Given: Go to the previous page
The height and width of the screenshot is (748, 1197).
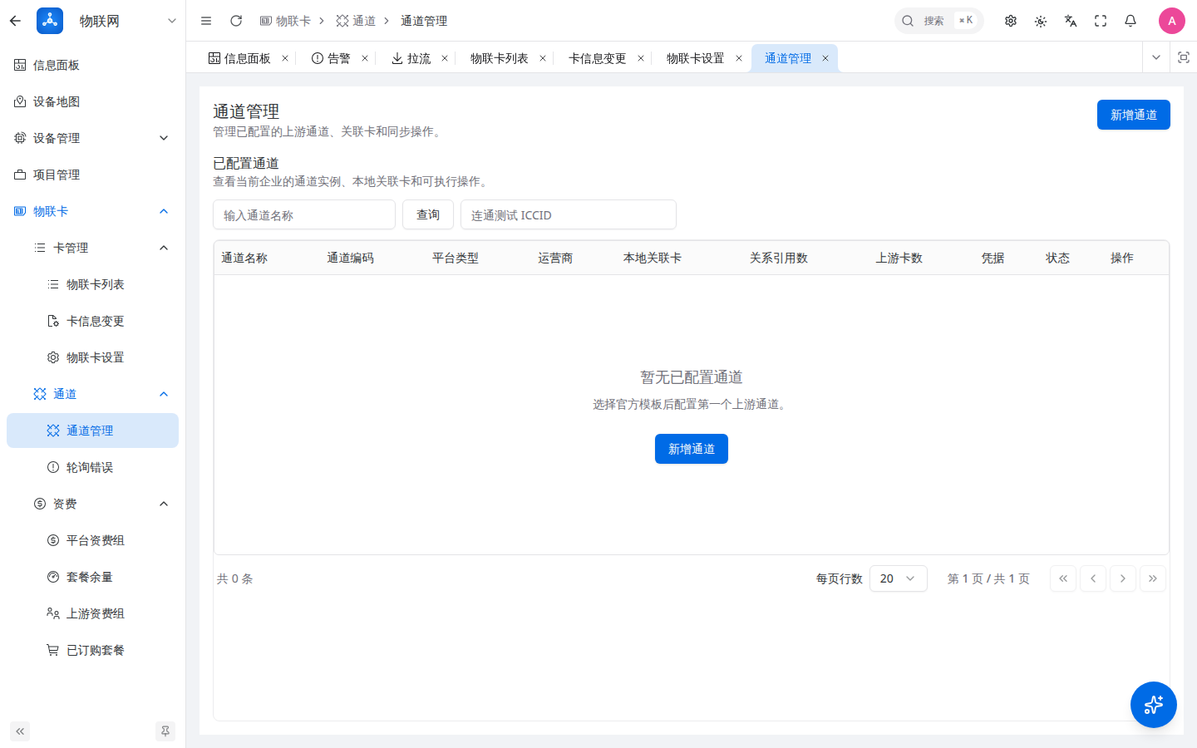Looking at the screenshot, I should click(x=1093, y=578).
